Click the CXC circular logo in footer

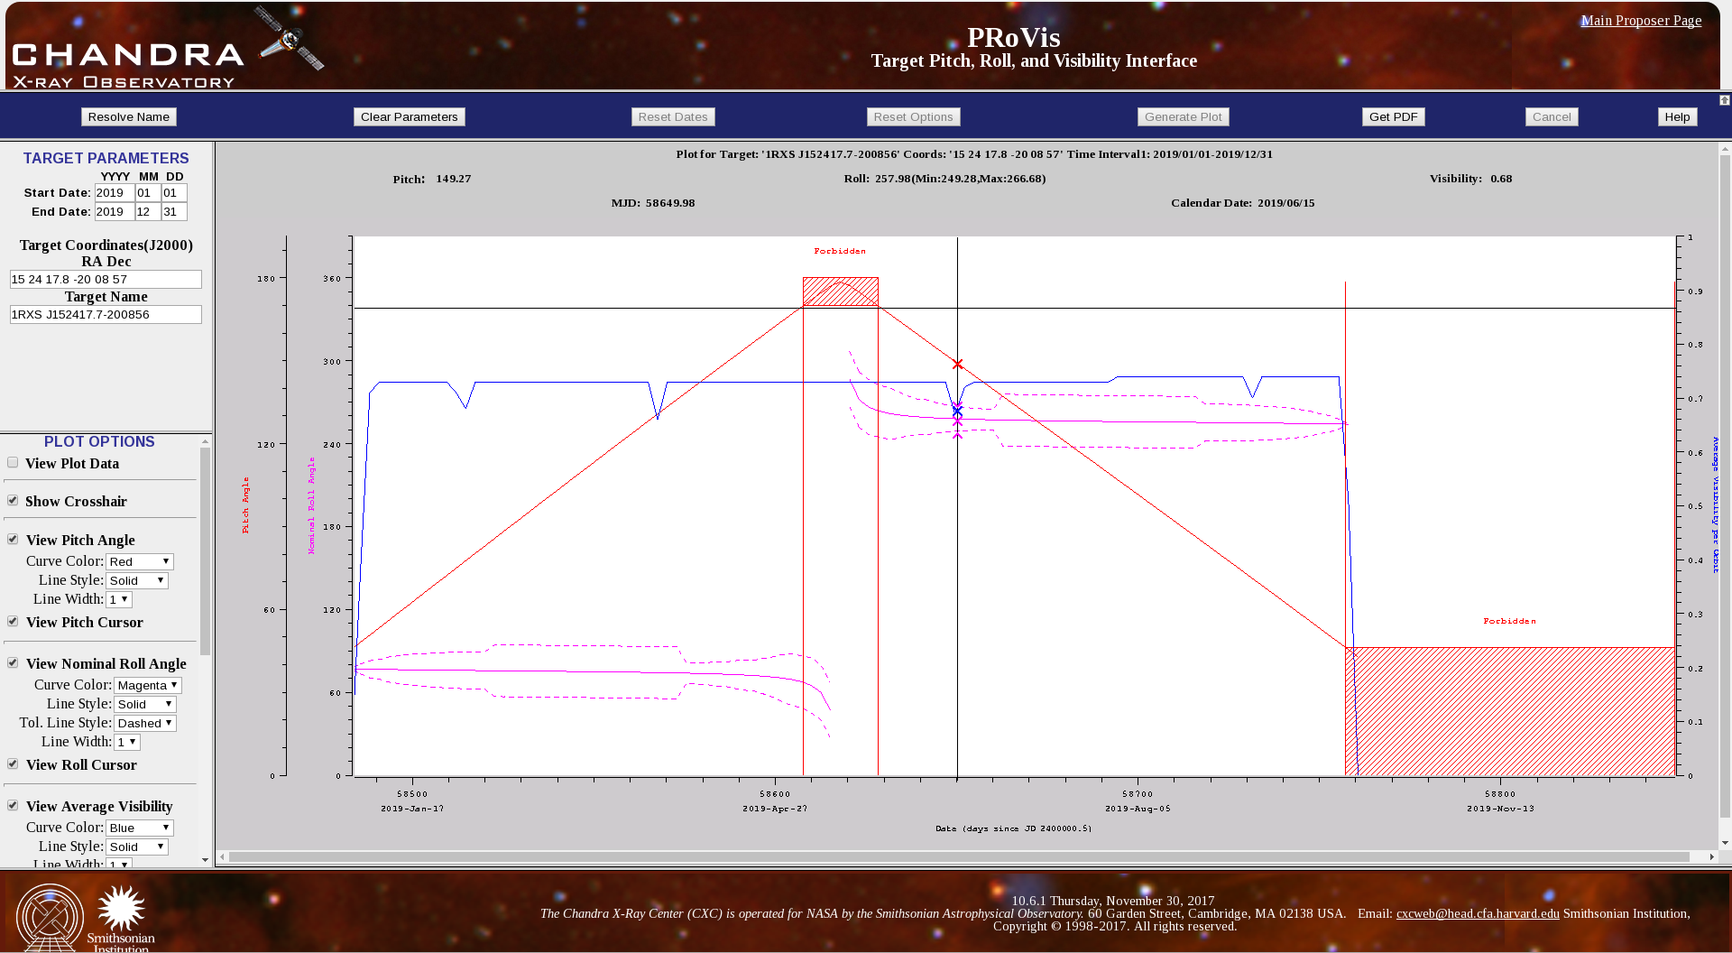(x=50, y=918)
